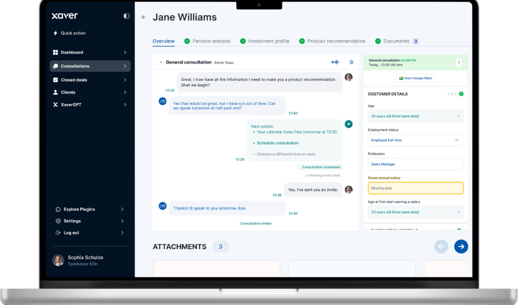Click the Clients person icon
The width and height of the screenshot is (518, 305).
point(55,92)
